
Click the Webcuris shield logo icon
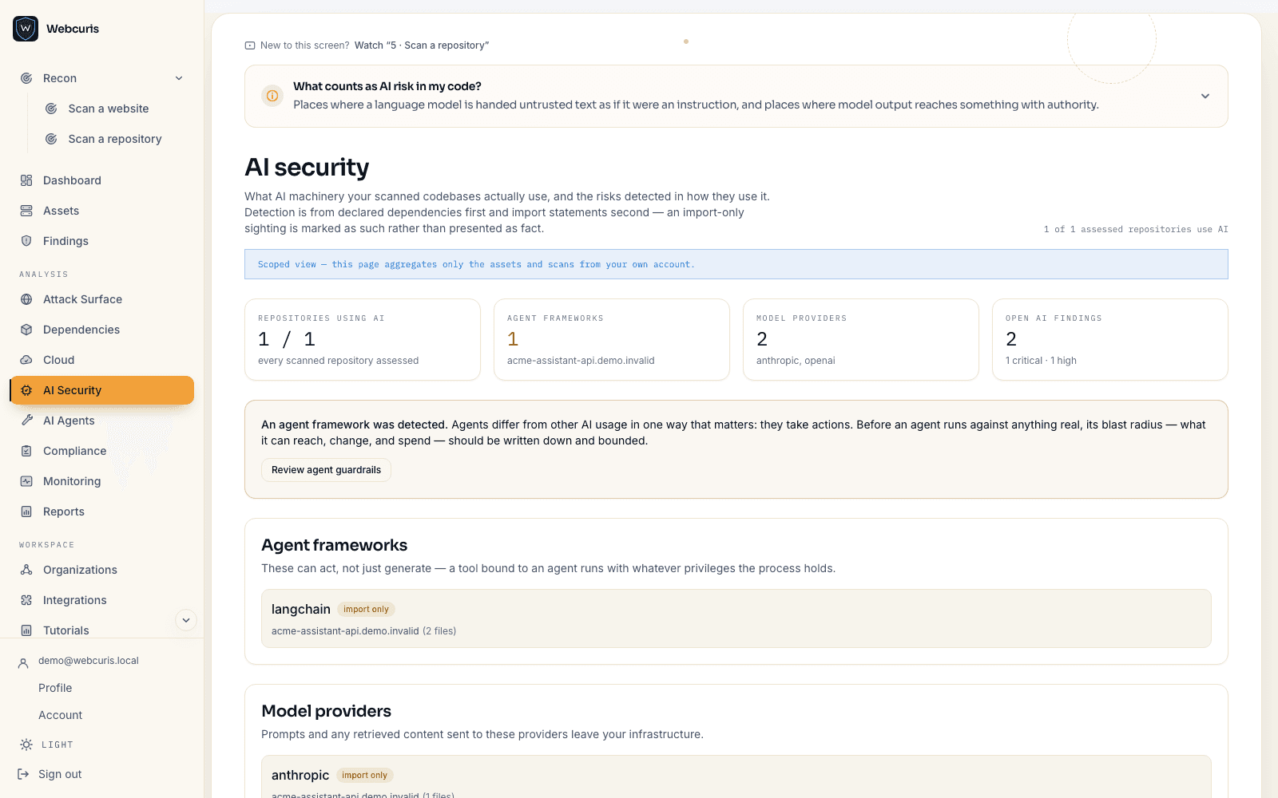click(26, 29)
